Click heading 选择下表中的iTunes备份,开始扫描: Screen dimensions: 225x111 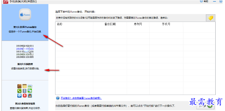point(75,12)
